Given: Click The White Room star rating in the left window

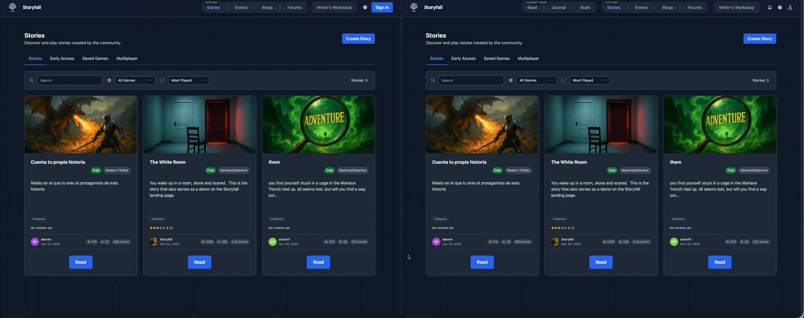Looking at the screenshot, I should tap(157, 228).
